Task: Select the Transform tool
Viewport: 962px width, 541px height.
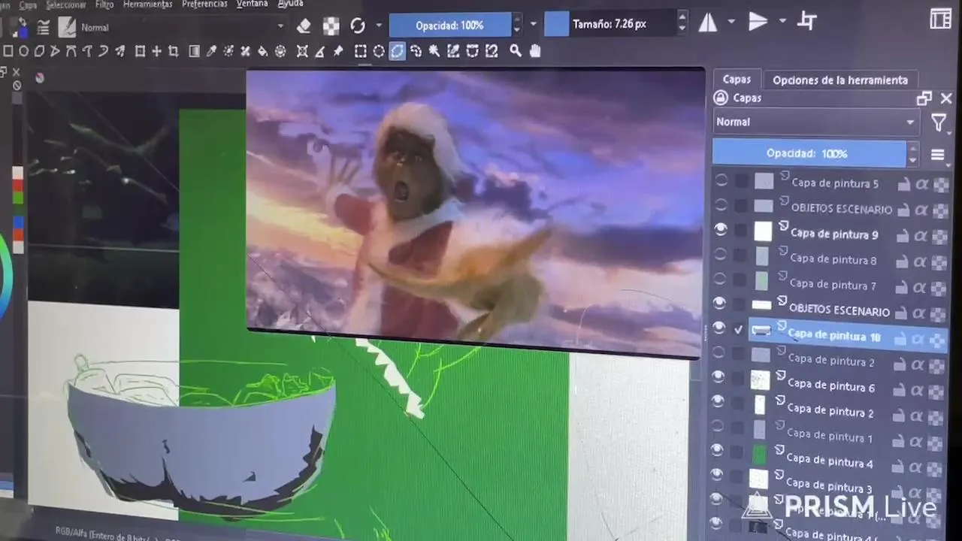Action: [139, 51]
